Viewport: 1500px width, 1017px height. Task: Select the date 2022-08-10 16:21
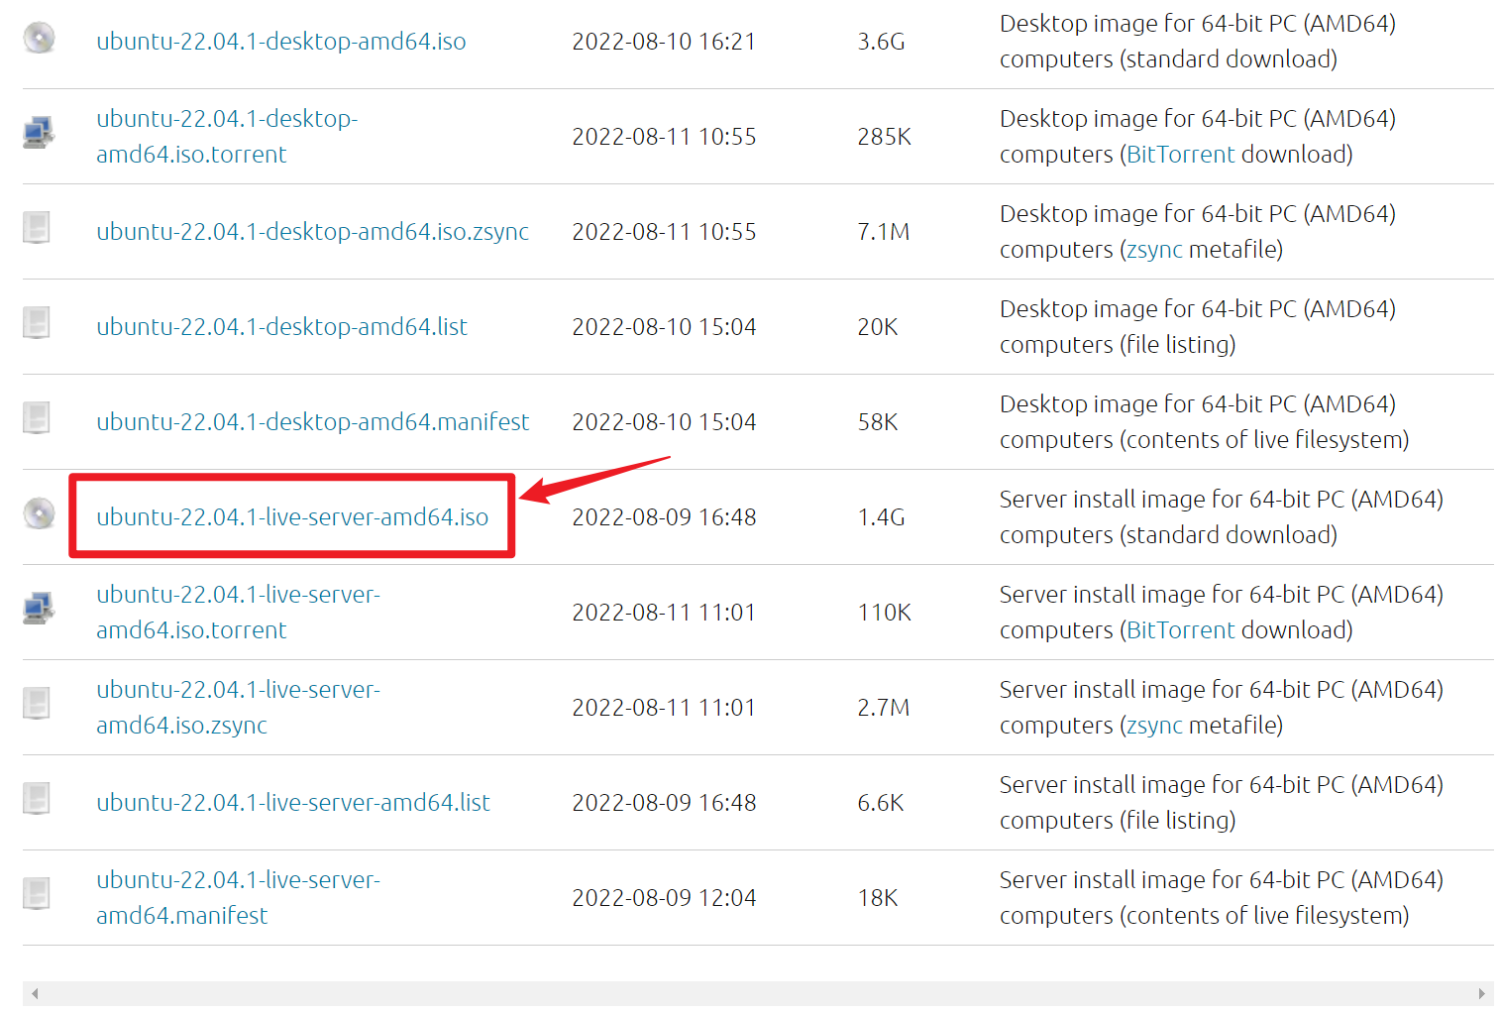664,42
